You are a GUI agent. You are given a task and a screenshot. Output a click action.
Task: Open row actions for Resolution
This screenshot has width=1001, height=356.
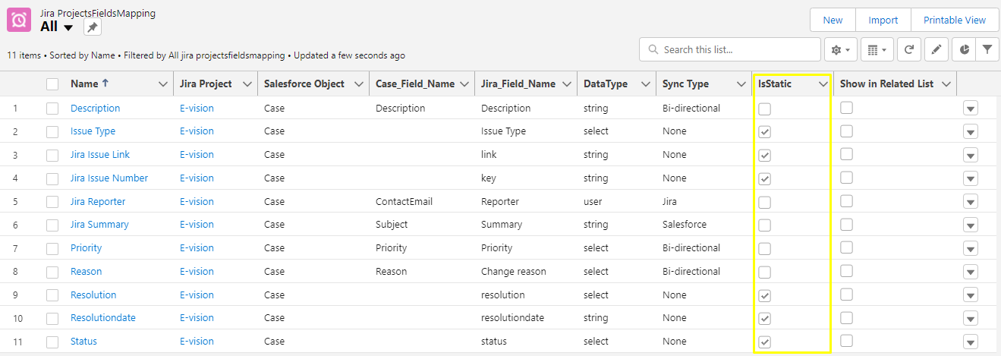(970, 295)
